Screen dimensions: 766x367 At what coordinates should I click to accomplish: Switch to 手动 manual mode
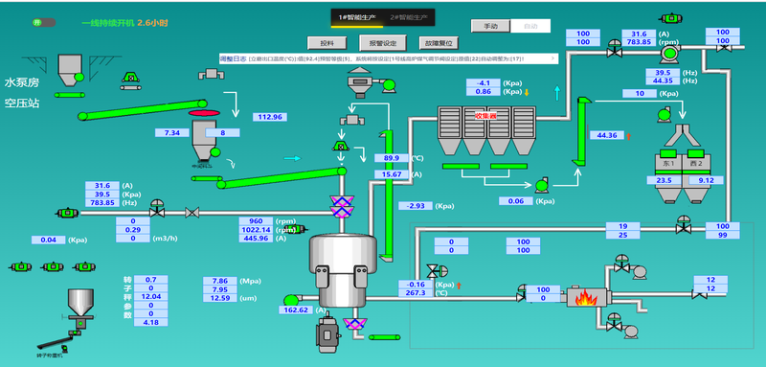490,26
